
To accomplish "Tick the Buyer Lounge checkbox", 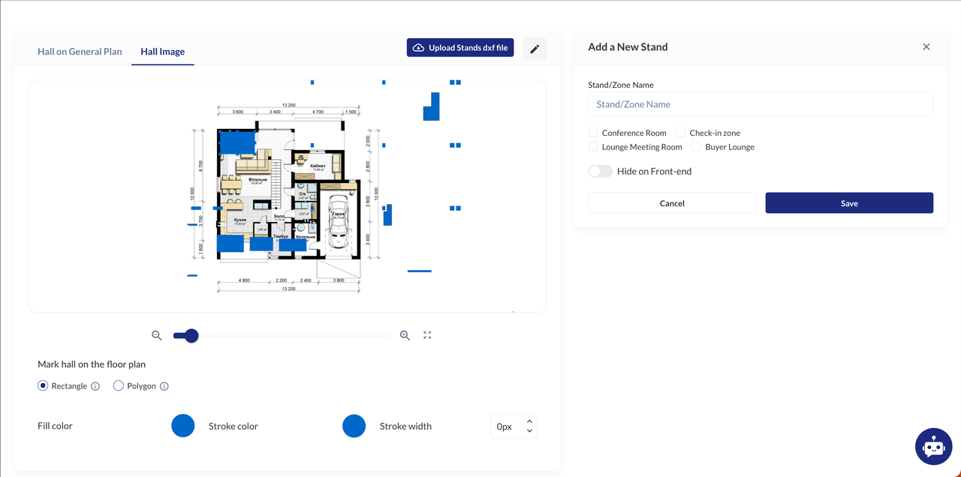I will pyautogui.click(x=697, y=147).
